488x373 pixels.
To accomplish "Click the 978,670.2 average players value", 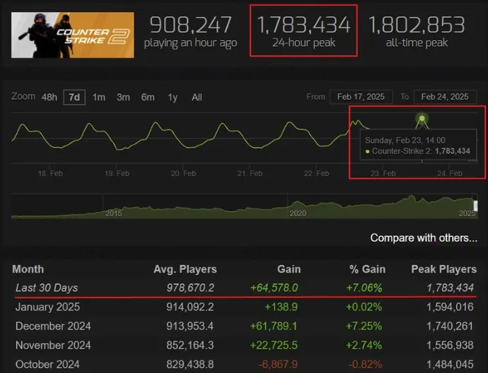I will point(190,288).
